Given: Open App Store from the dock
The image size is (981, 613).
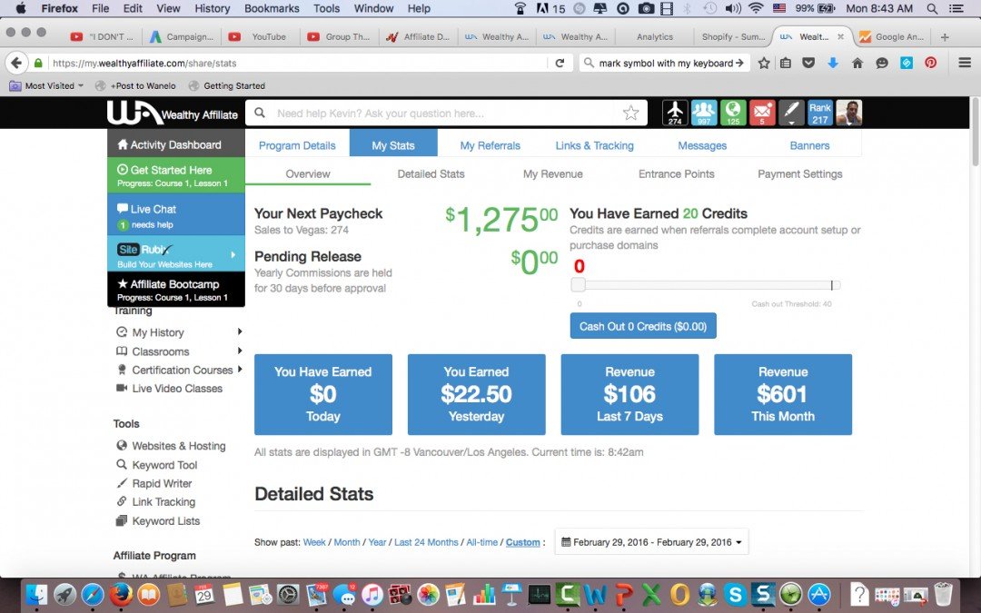Looking at the screenshot, I should (x=819, y=594).
